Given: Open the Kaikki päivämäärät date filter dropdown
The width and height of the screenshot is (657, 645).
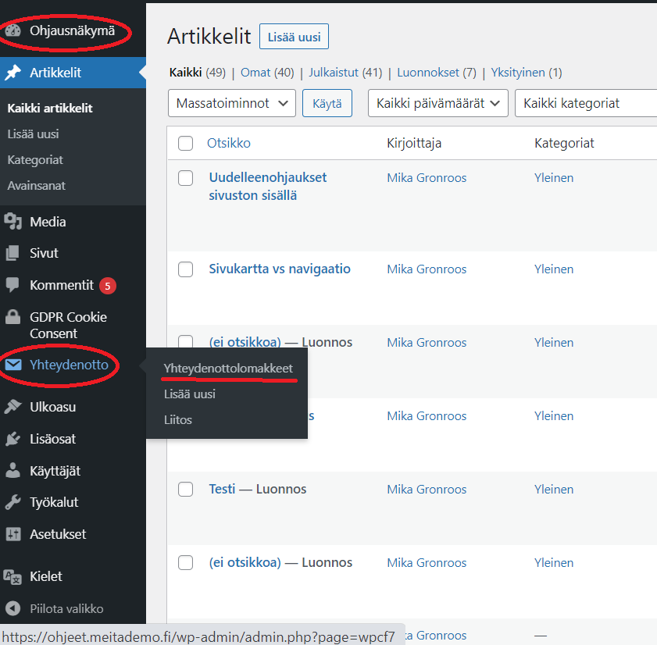Looking at the screenshot, I should point(437,103).
